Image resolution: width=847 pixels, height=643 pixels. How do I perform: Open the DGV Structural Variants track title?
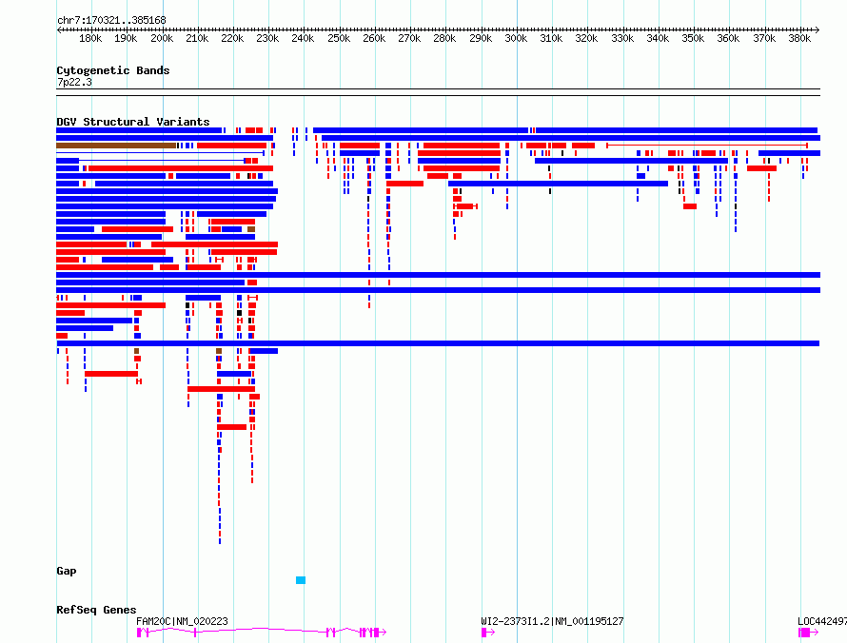click(133, 122)
